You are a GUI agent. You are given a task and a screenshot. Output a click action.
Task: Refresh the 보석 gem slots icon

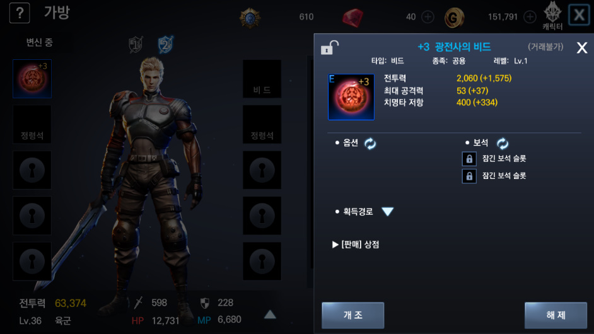[x=503, y=144]
